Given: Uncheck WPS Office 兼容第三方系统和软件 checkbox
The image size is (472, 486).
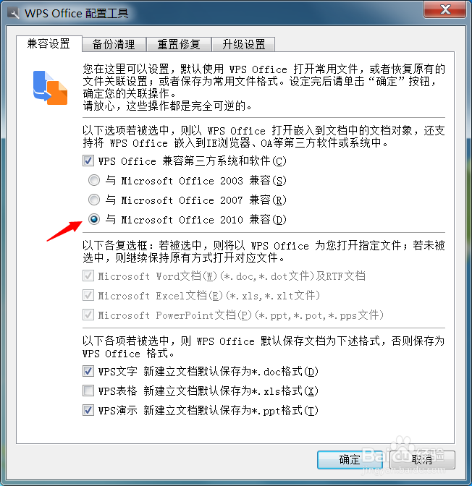Looking at the screenshot, I should tap(88, 161).
